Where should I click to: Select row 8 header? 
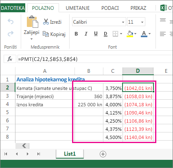(x=7, y=137)
